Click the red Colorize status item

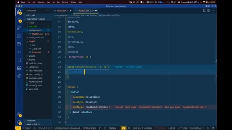click(x=160, y=128)
